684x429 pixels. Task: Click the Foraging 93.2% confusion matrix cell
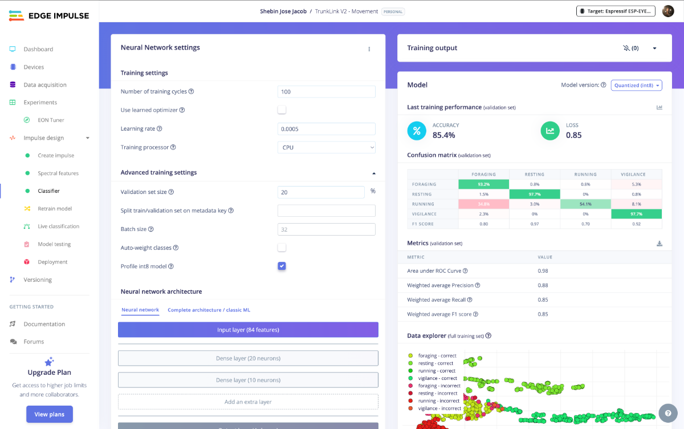pyautogui.click(x=483, y=184)
